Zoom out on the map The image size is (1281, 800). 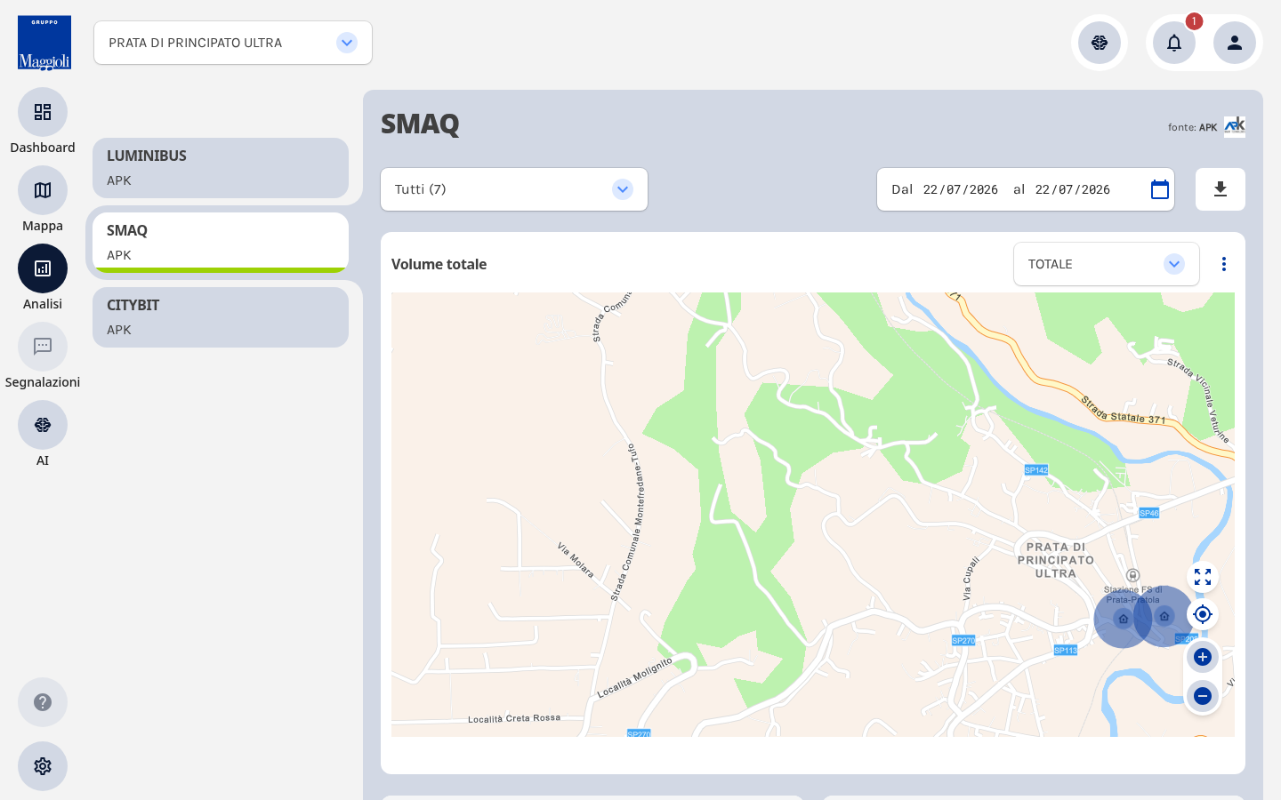click(x=1203, y=696)
